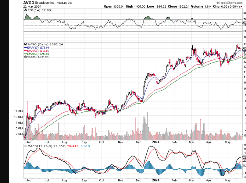Click the bold 2024 label on the price chart axis

click(156, 142)
